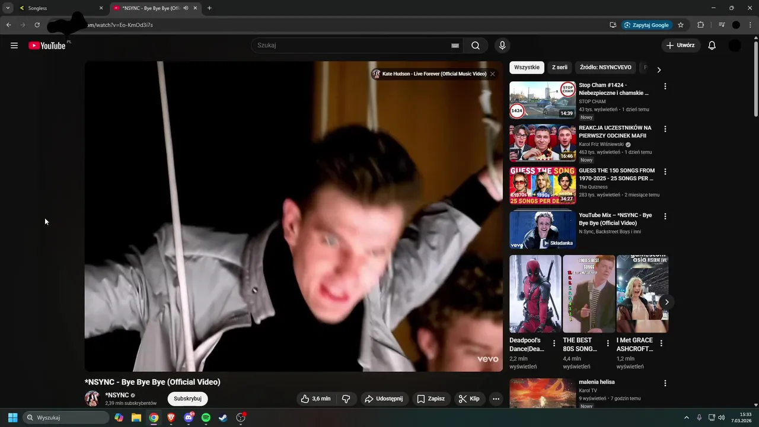This screenshot has width=759, height=427.
Task: Reload the page in Chrome
Action: click(x=37, y=25)
